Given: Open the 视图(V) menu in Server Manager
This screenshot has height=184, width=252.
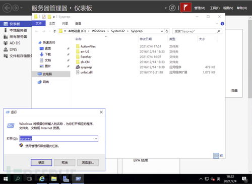Looking at the screenshot, I should 228,8.
